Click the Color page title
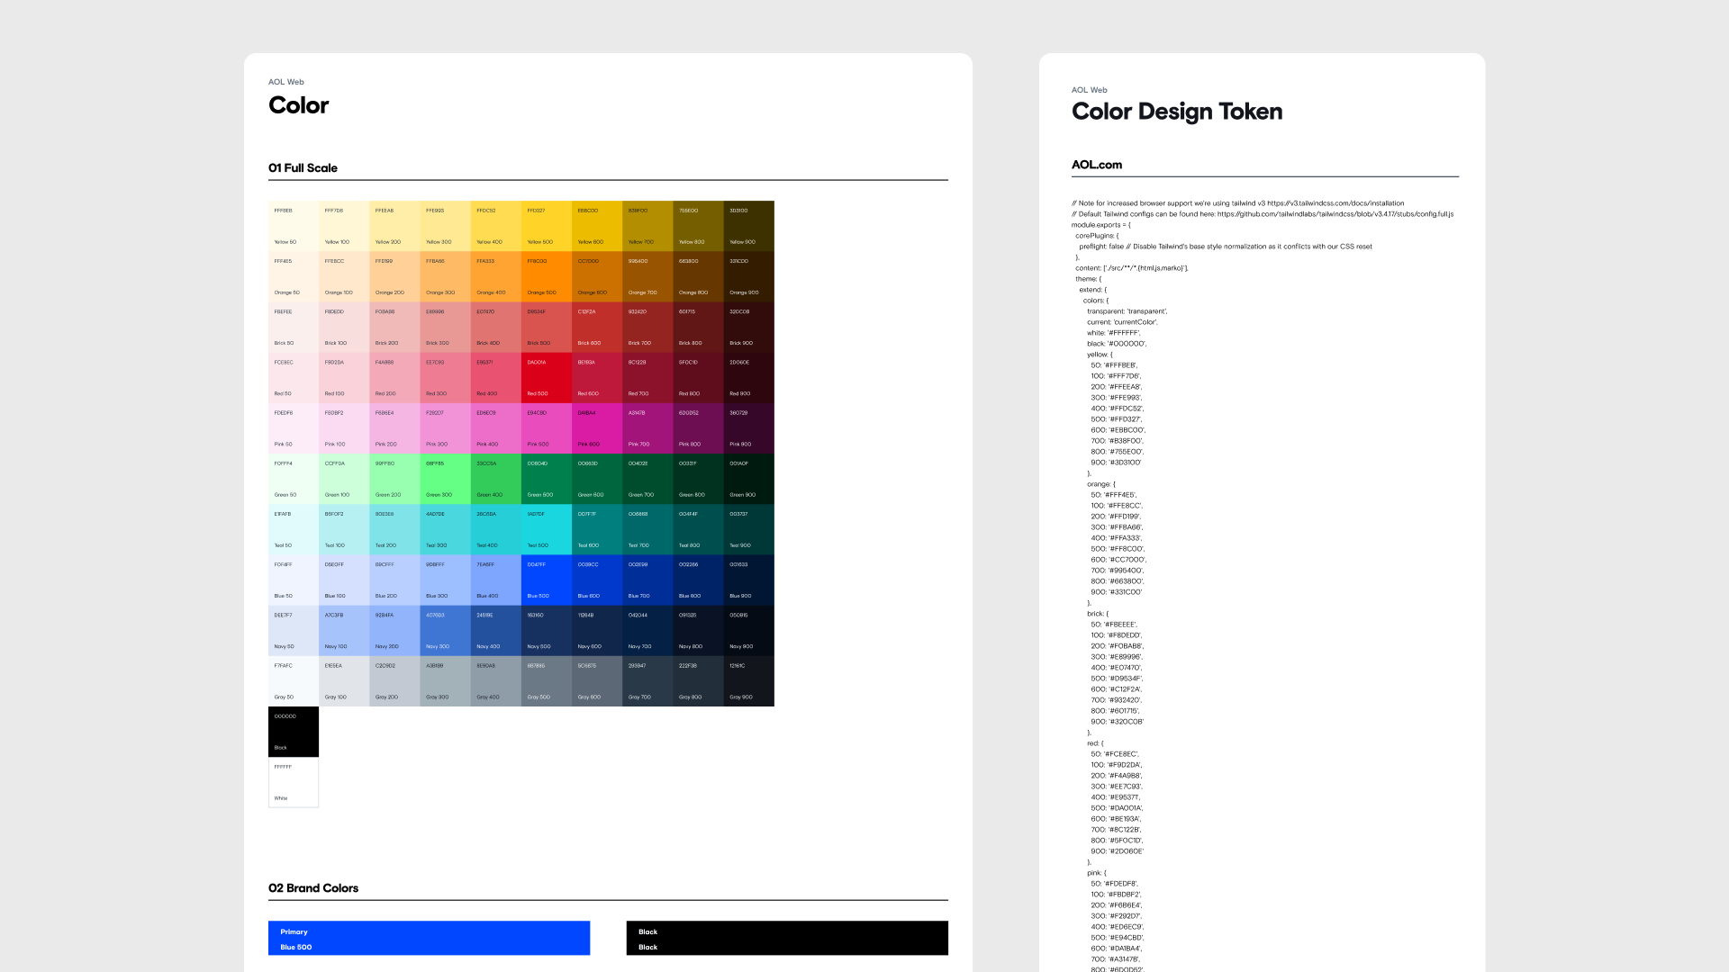The image size is (1729, 972). pyautogui.click(x=299, y=105)
